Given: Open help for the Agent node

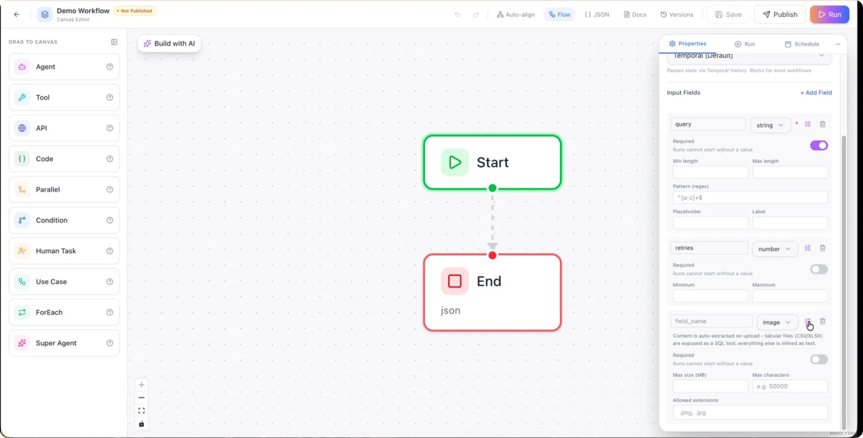Looking at the screenshot, I should [x=110, y=67].
